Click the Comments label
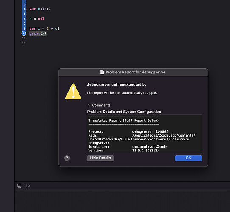230x212 pixels. pos(101,105)
